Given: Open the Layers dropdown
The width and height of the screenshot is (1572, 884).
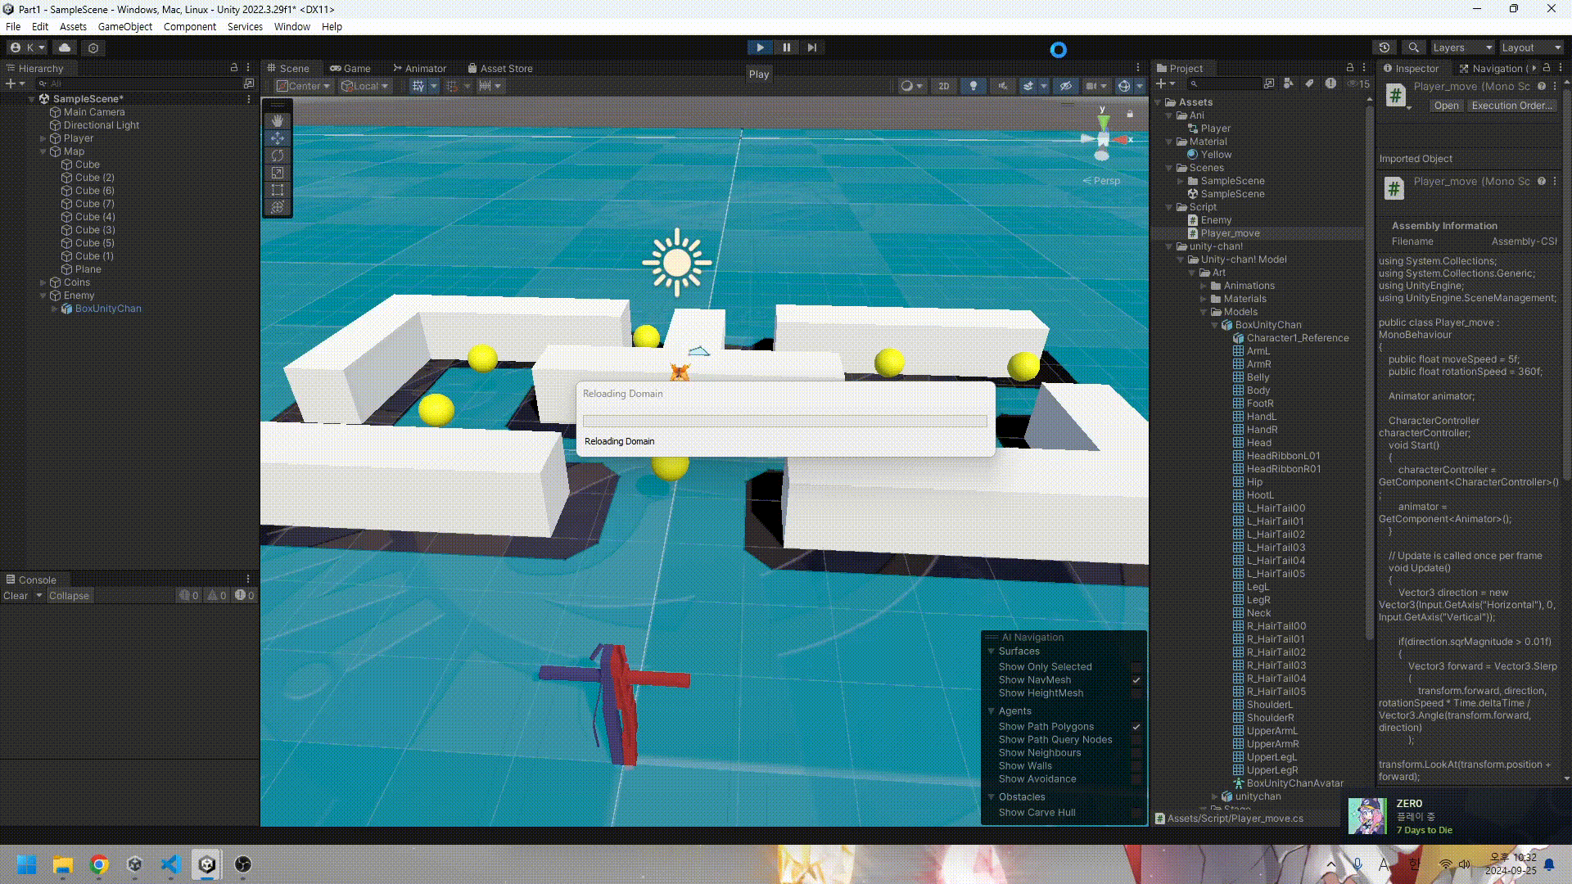Looking at the screenshot, I should (1462, 47).
